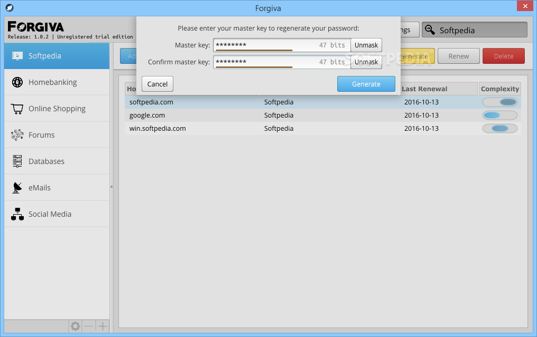The width and height of the screenshot is (537, 337).
Task: Sort by Last Renewal column header
Action: tap(439, 89)
